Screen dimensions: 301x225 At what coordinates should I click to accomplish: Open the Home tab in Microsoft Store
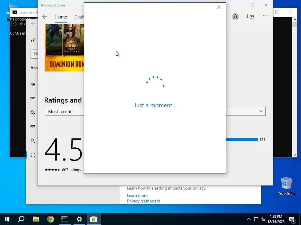61,17
